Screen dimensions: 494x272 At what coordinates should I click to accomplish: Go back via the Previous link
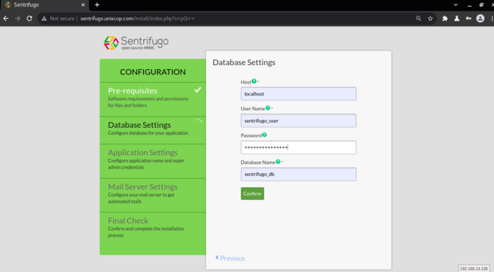tap(230, 258)
